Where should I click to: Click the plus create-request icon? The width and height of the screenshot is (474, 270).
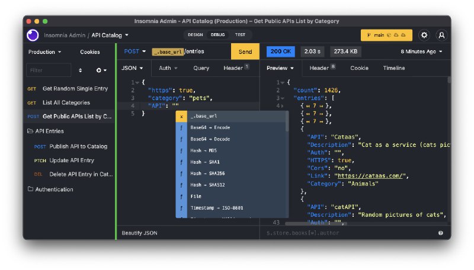98,70
